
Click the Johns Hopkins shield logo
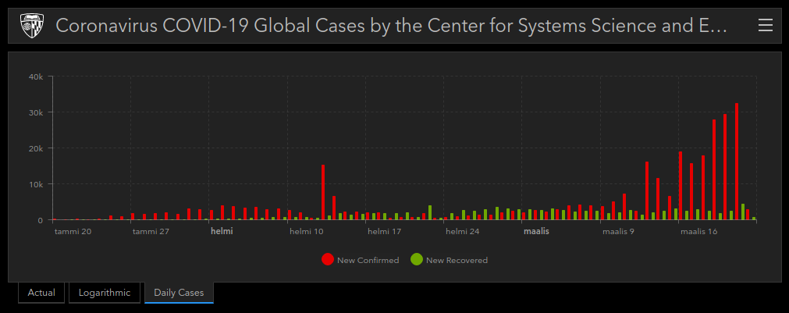(x=32, y=26)
